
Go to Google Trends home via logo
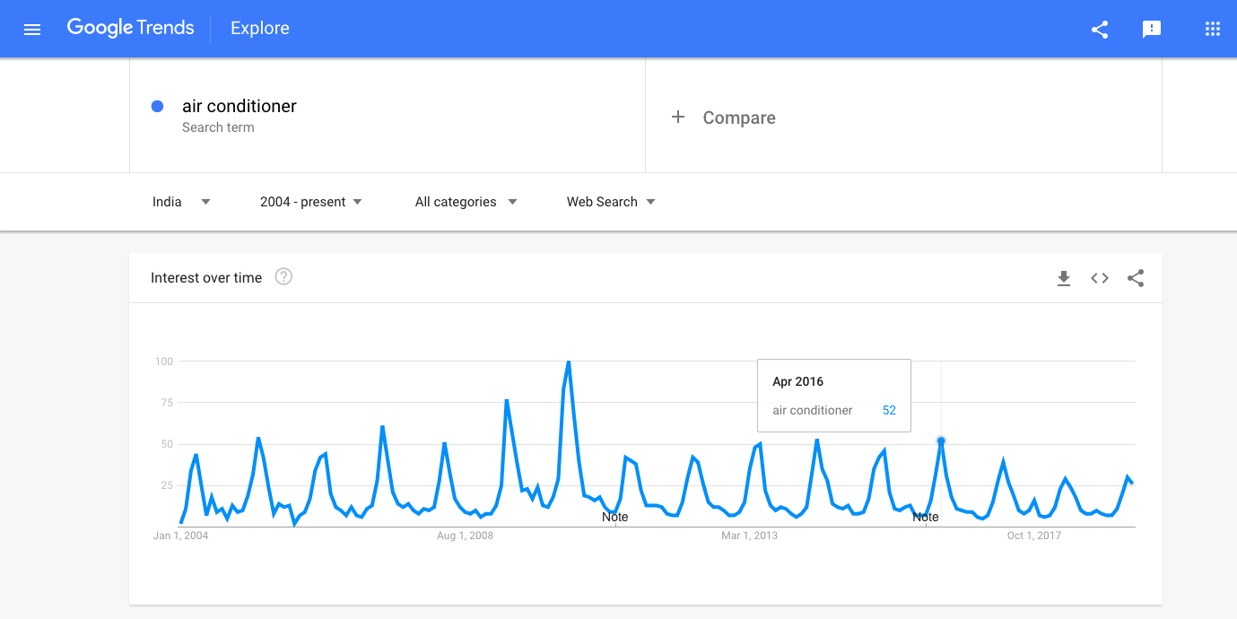point(130,28)
